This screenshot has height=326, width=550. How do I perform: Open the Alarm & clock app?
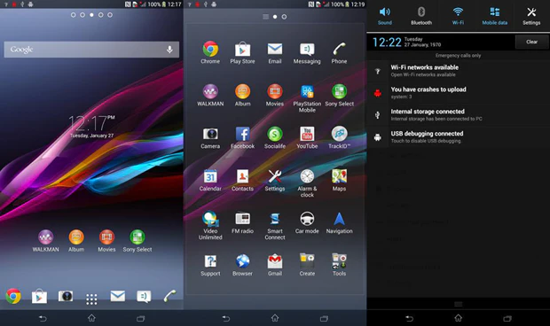(307, 183)
